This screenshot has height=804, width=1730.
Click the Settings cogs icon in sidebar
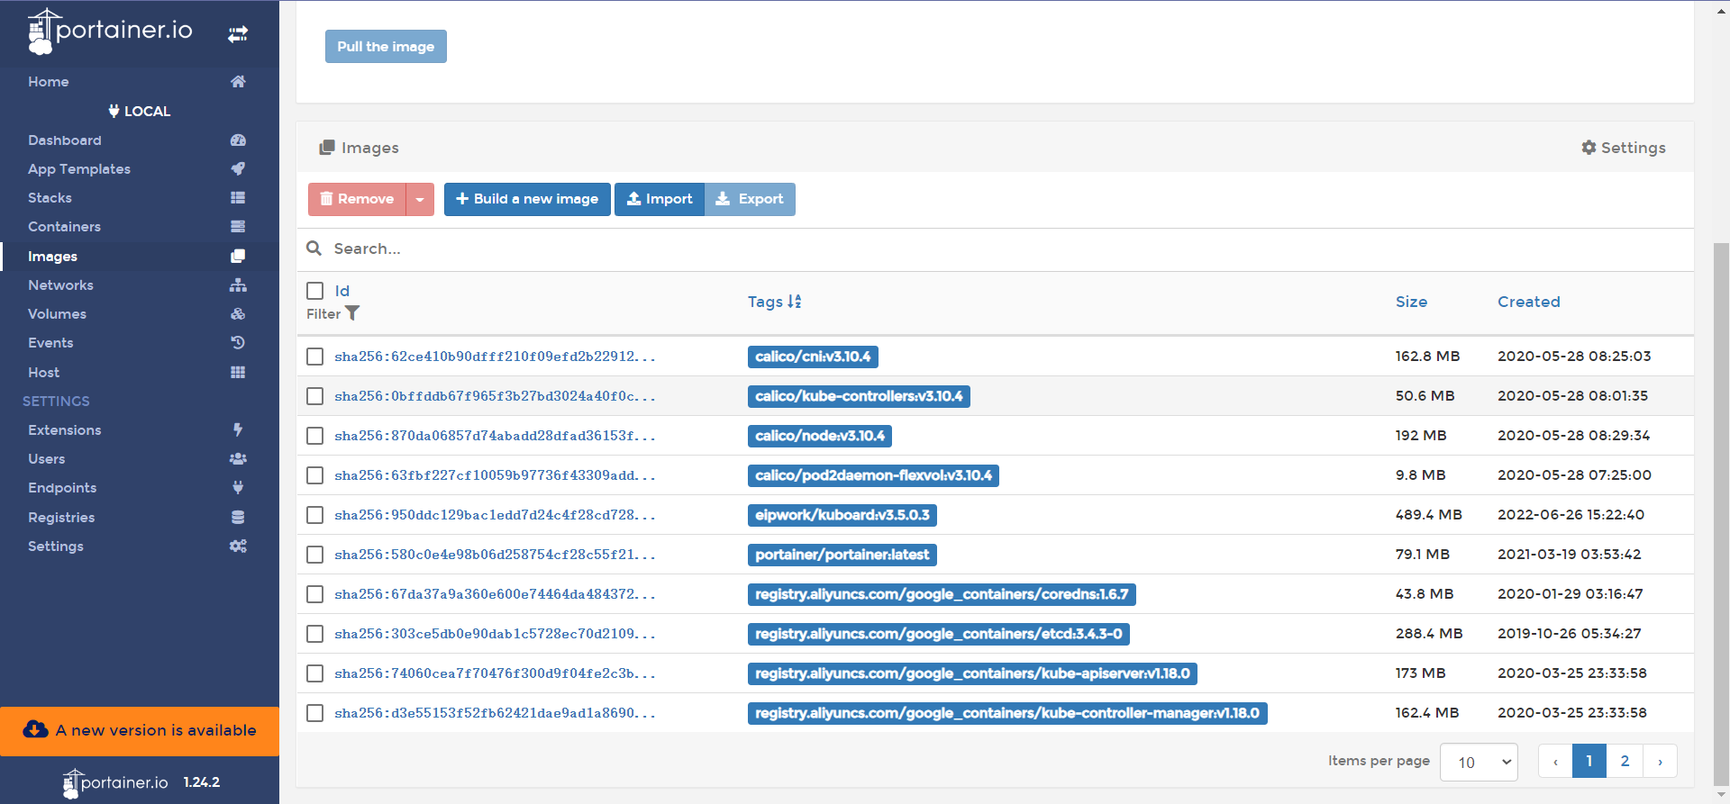coord(238,547)
